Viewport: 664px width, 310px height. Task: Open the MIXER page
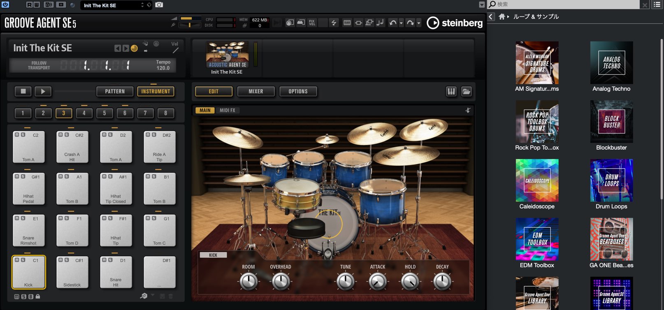256,91
